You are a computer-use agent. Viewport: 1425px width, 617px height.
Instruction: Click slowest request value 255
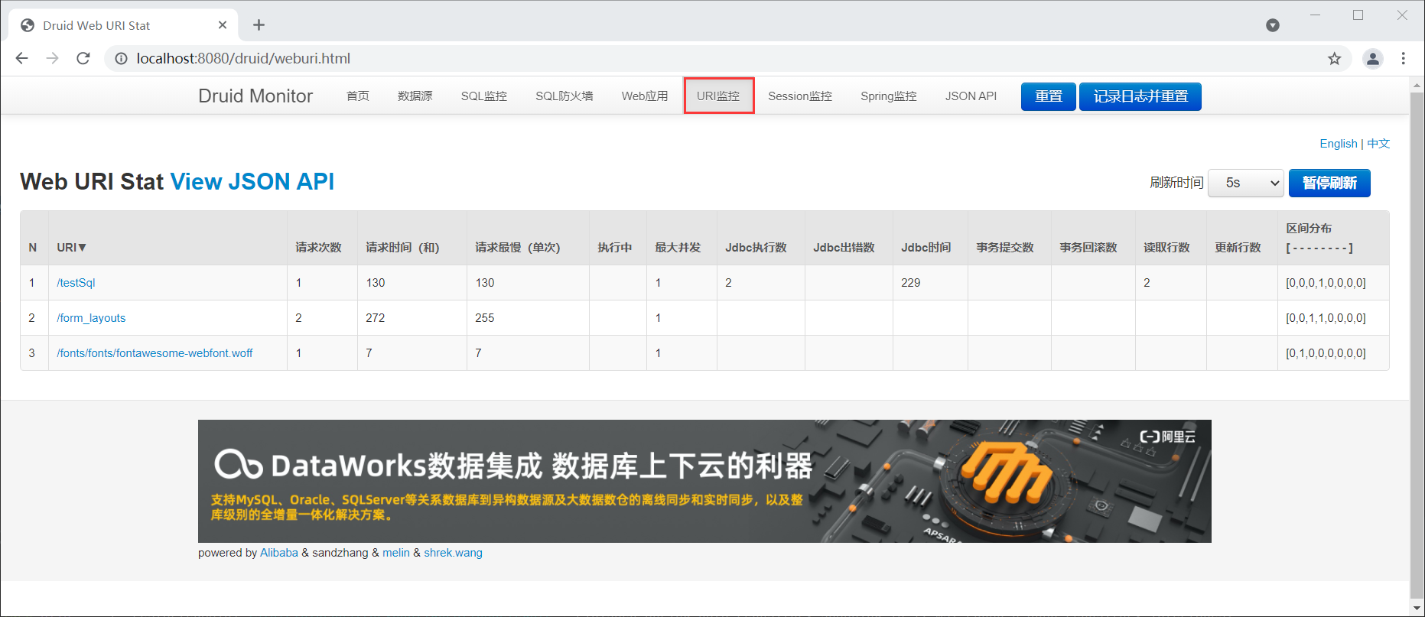[x=485, y=318]
